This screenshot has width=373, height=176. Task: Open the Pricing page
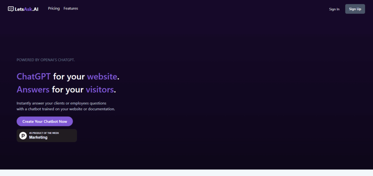tap(54, 8)
